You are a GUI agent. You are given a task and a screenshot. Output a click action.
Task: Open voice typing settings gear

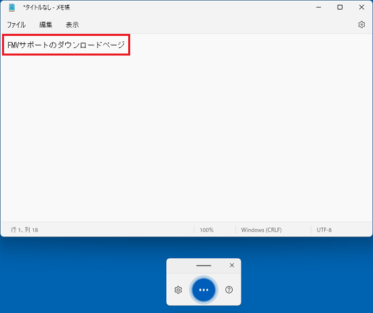pos(178,290)
